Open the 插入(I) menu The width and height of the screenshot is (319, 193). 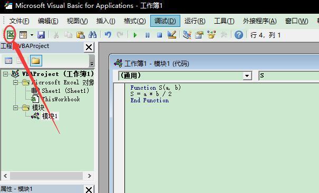click(105, 21)
